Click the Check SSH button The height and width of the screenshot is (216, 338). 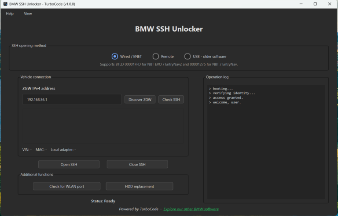coord(171,100)
